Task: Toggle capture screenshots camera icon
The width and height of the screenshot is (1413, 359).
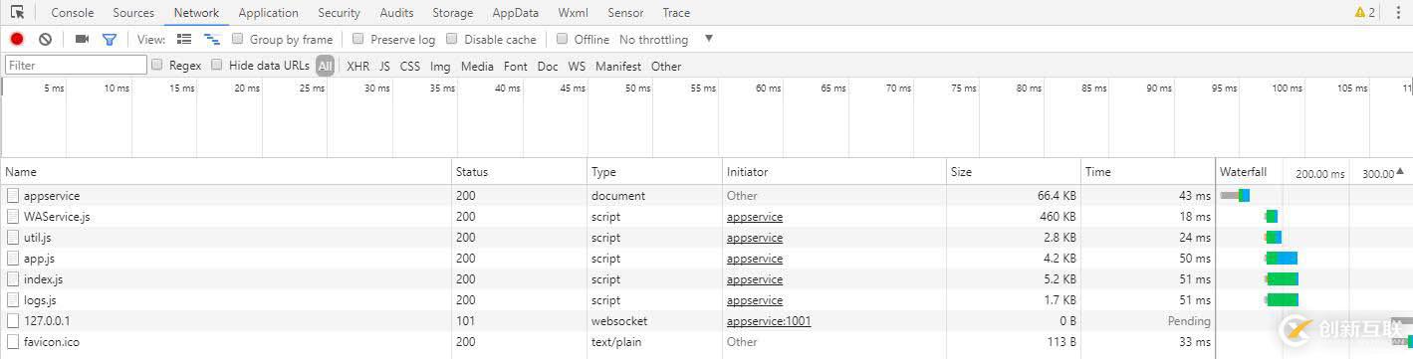Action: click(82, 39)
